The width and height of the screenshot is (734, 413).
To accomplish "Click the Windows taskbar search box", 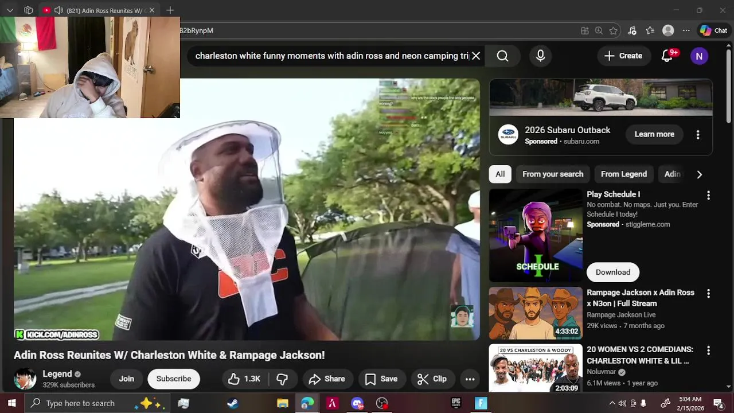I will click(x=97, y=403).
